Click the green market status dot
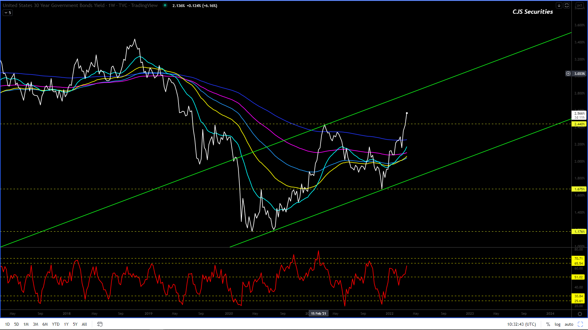The image size is (588, 330). click(165, 5)
